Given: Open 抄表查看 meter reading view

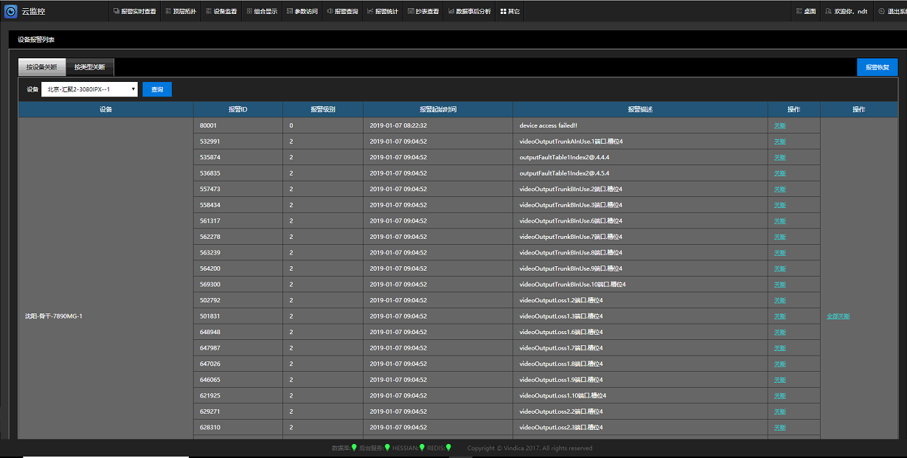Looking at the screenshot, I should 423,11.
